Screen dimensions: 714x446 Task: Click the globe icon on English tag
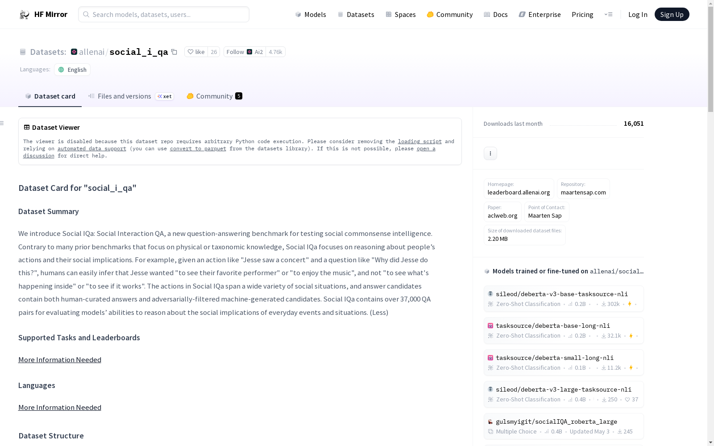coord(62,70)
